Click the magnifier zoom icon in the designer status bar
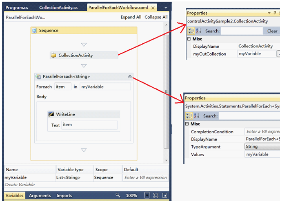 click(x=118, y=195)
